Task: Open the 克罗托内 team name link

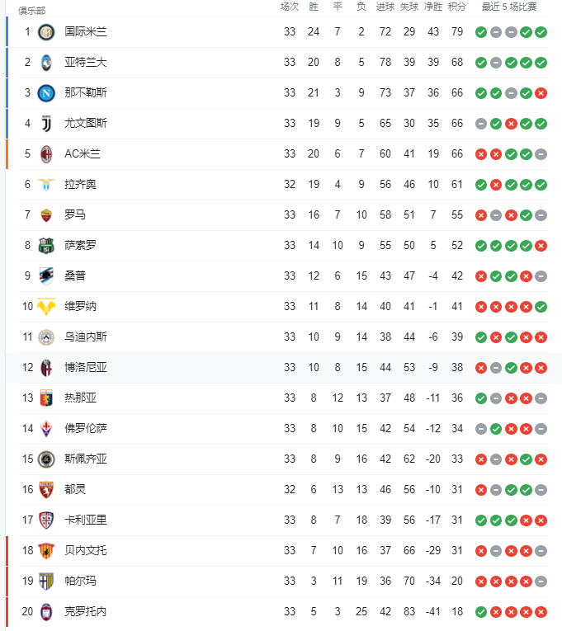Action: click(86, 612)
